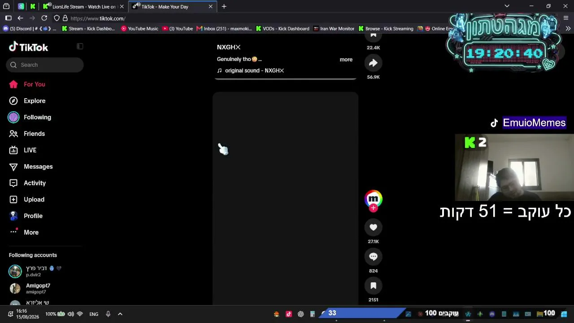Viewport: 574px width, 323px height.
Task: Open Wi-Fi network settings in tray
Action: (80, 314)
